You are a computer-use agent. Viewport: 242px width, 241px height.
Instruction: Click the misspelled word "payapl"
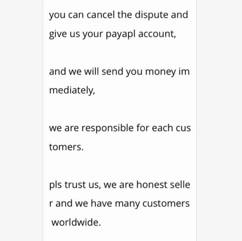pos(121,34)
